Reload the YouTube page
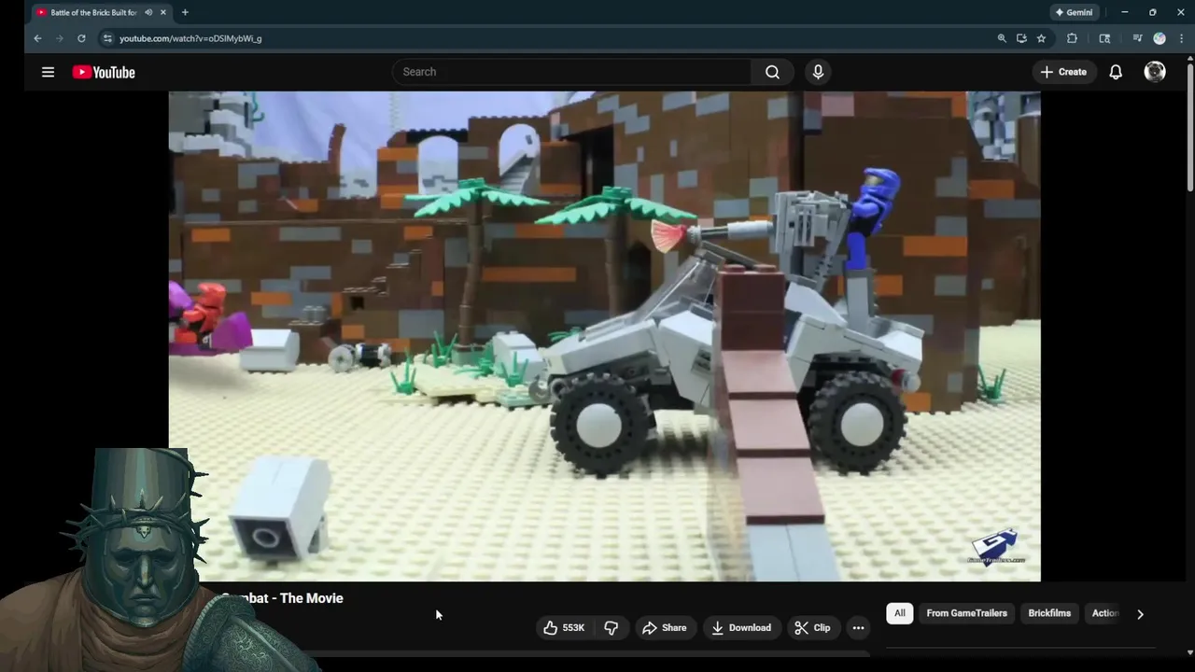This screenshot has width=1195, height=672. 81,38
